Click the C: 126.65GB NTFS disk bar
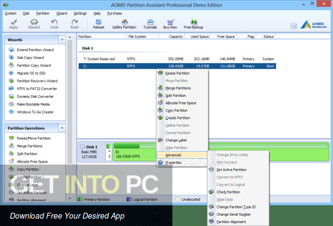Screen dimensions: 333x226 [221, 152]
